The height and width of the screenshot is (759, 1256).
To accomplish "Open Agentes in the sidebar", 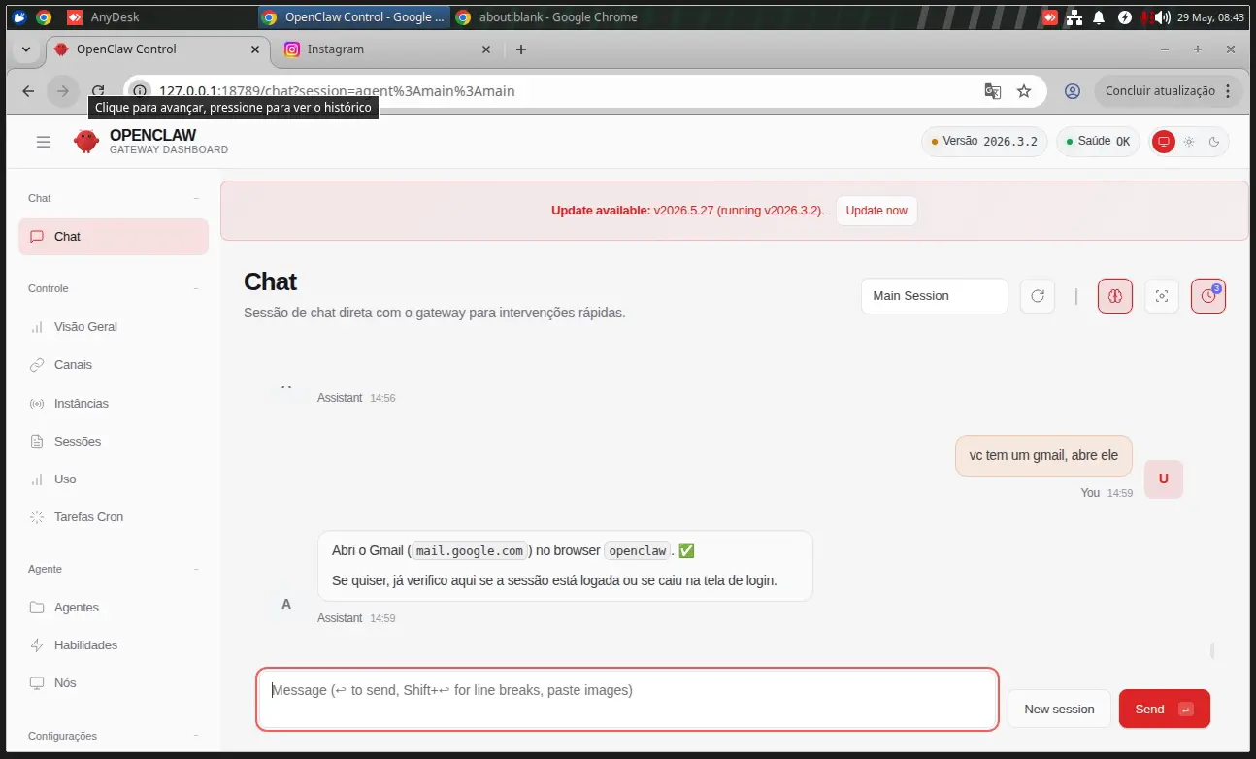I will point(114,607).
